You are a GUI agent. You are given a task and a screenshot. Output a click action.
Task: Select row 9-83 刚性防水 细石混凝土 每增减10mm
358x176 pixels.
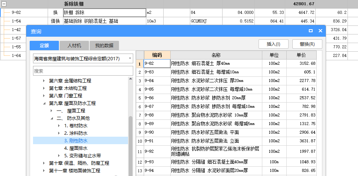point(226,72)
